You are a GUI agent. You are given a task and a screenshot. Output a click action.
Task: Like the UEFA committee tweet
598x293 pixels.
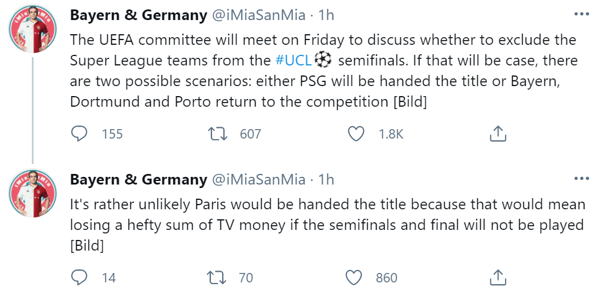[x=356, y=134]
